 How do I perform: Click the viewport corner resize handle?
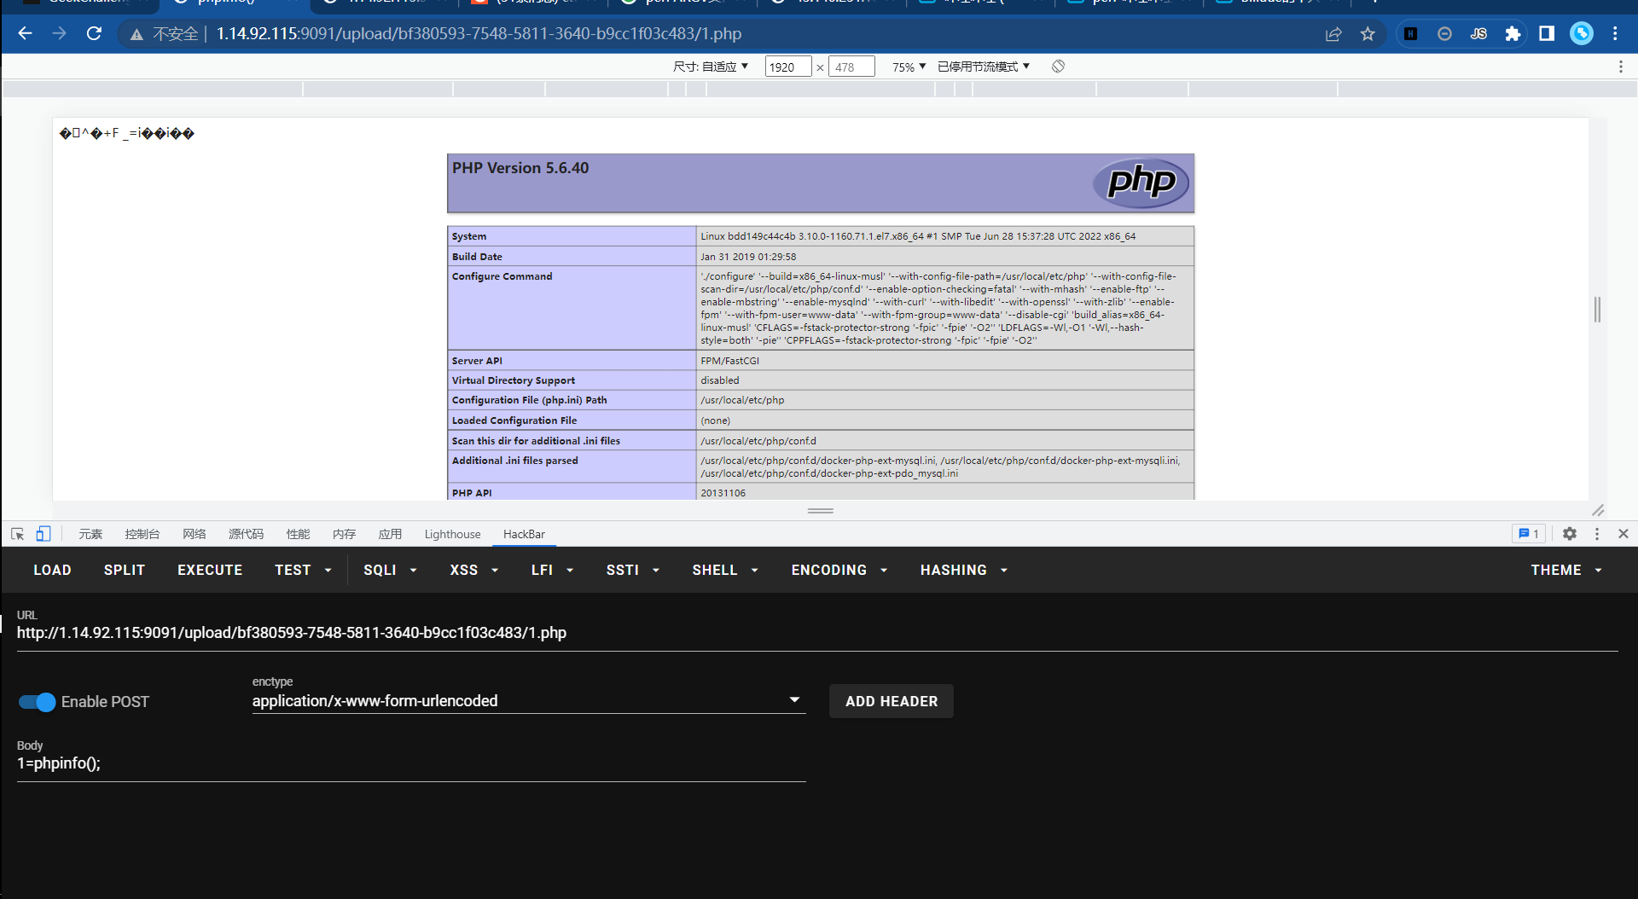click(x=1598, y=510)
